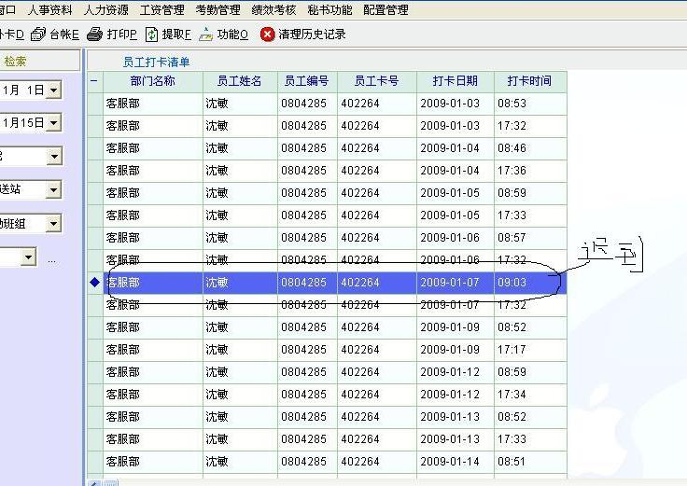Click the 提取 refresh icon

(151, 35)
